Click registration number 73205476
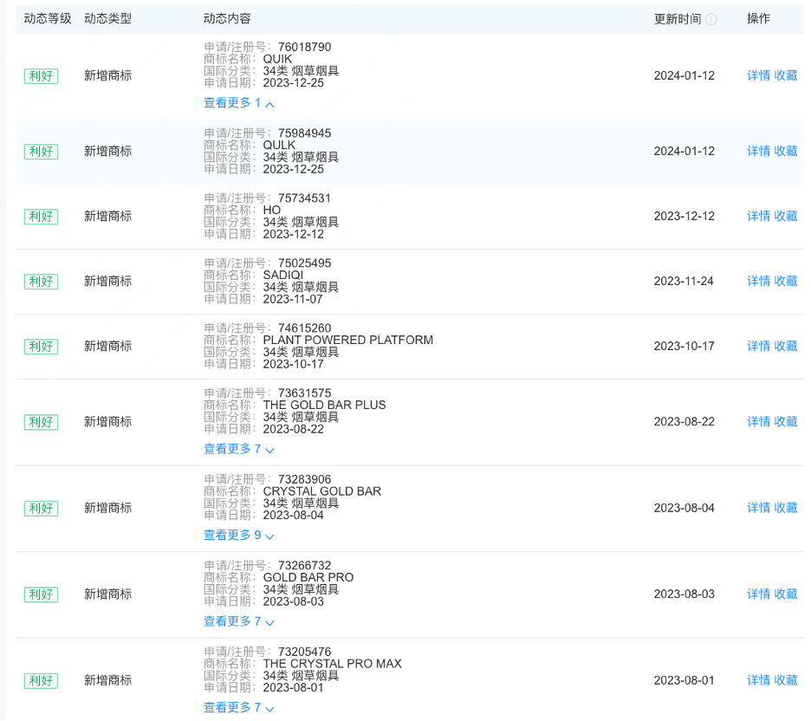This screenshot has height=721, width=811. click(x=305, y=653)
